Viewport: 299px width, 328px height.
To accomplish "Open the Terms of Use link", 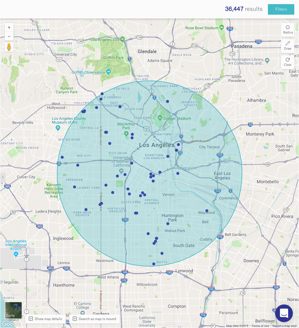I will [x=260, y=326].
